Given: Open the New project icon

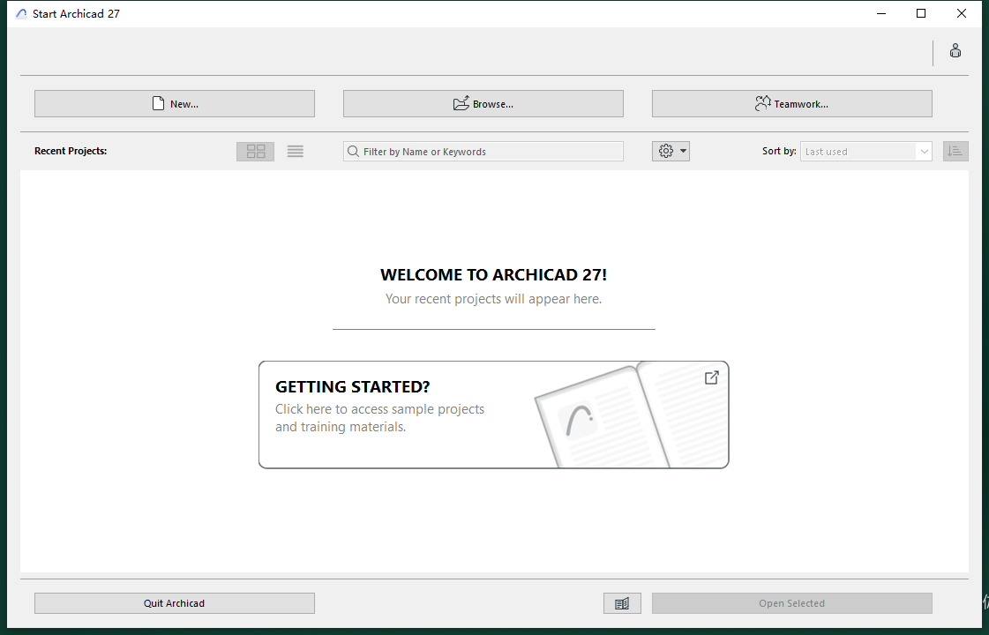Looking at the screenshot, I should 158,103.
